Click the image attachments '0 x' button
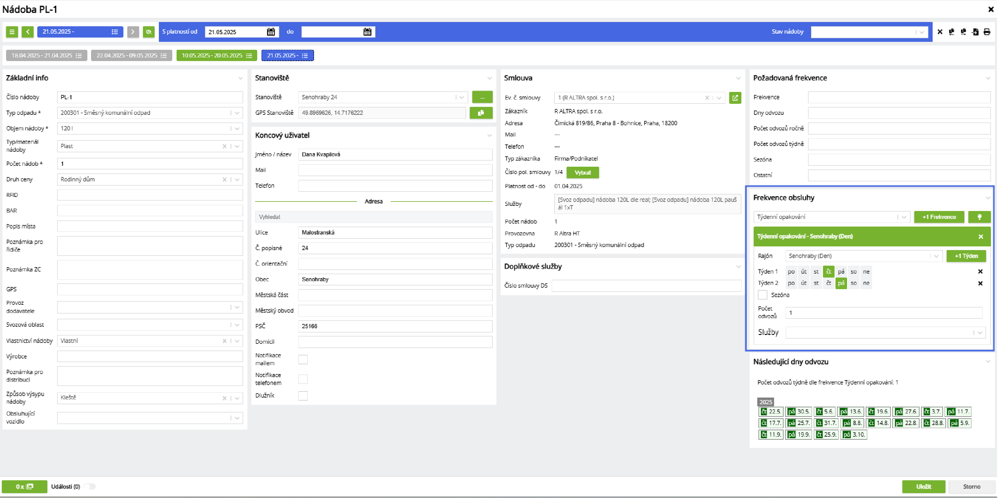This screenshot has height=498, width=998. coord(24,486)
